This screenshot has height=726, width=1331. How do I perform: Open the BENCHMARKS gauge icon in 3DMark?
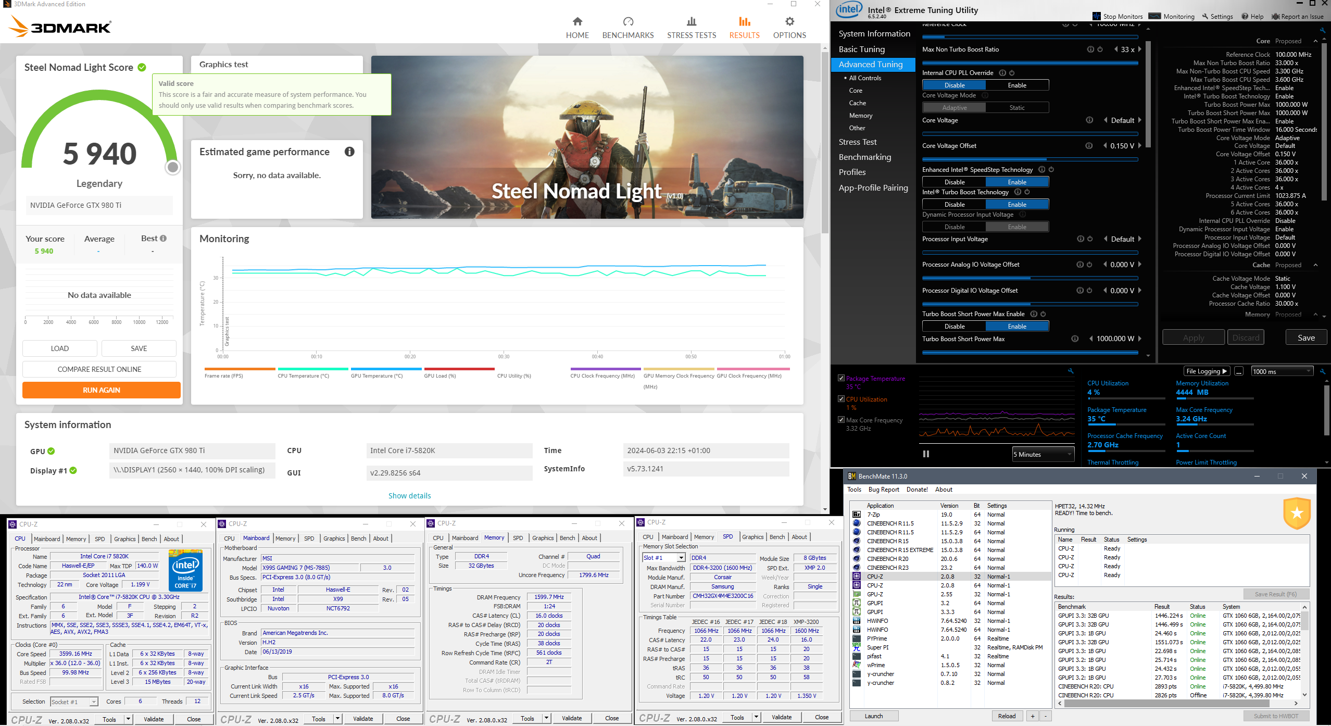click(x=628, y=21)
